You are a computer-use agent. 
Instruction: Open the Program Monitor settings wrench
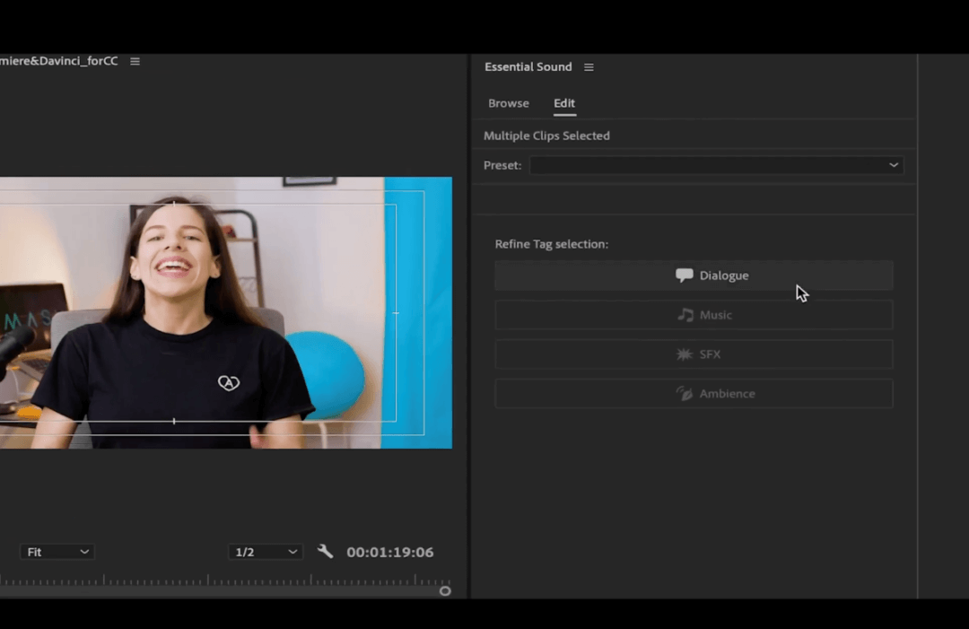click(325, 552)
